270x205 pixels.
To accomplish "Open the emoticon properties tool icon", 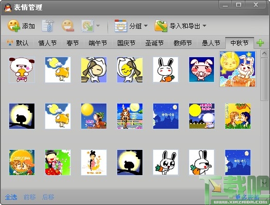I will click(x=48, y=26).
